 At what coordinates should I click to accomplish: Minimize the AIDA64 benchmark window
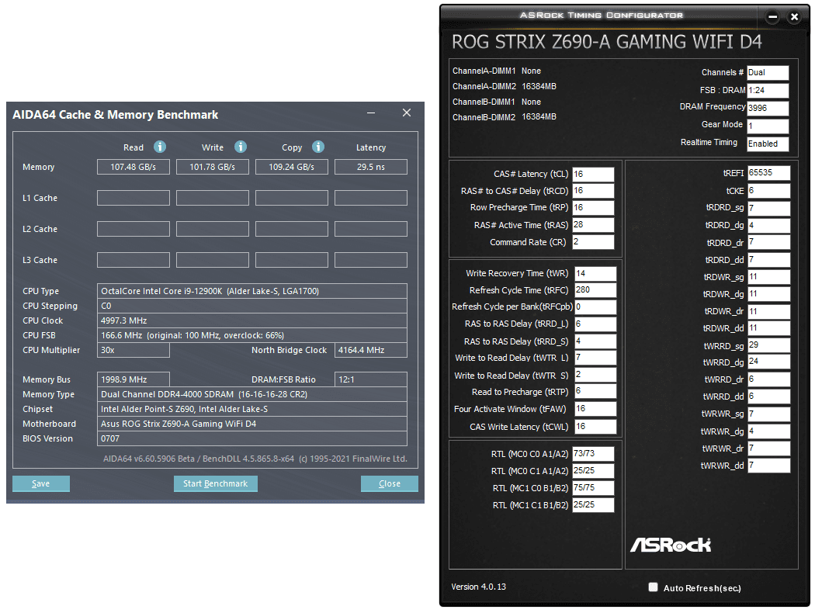(371, 113)
